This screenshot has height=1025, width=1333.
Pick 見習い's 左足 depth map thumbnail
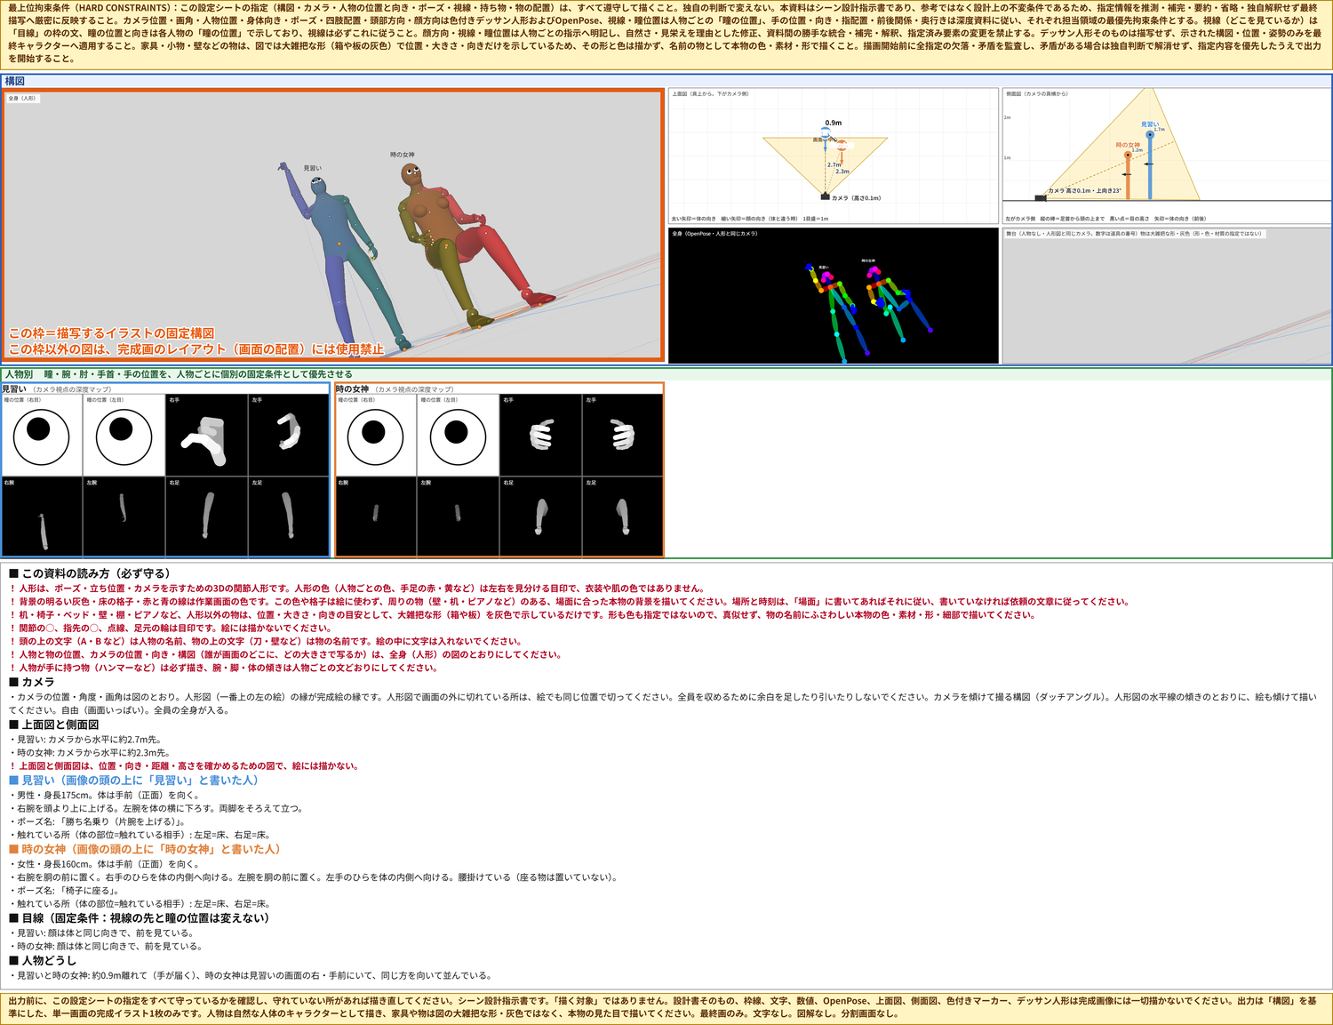tap(289, 517)
